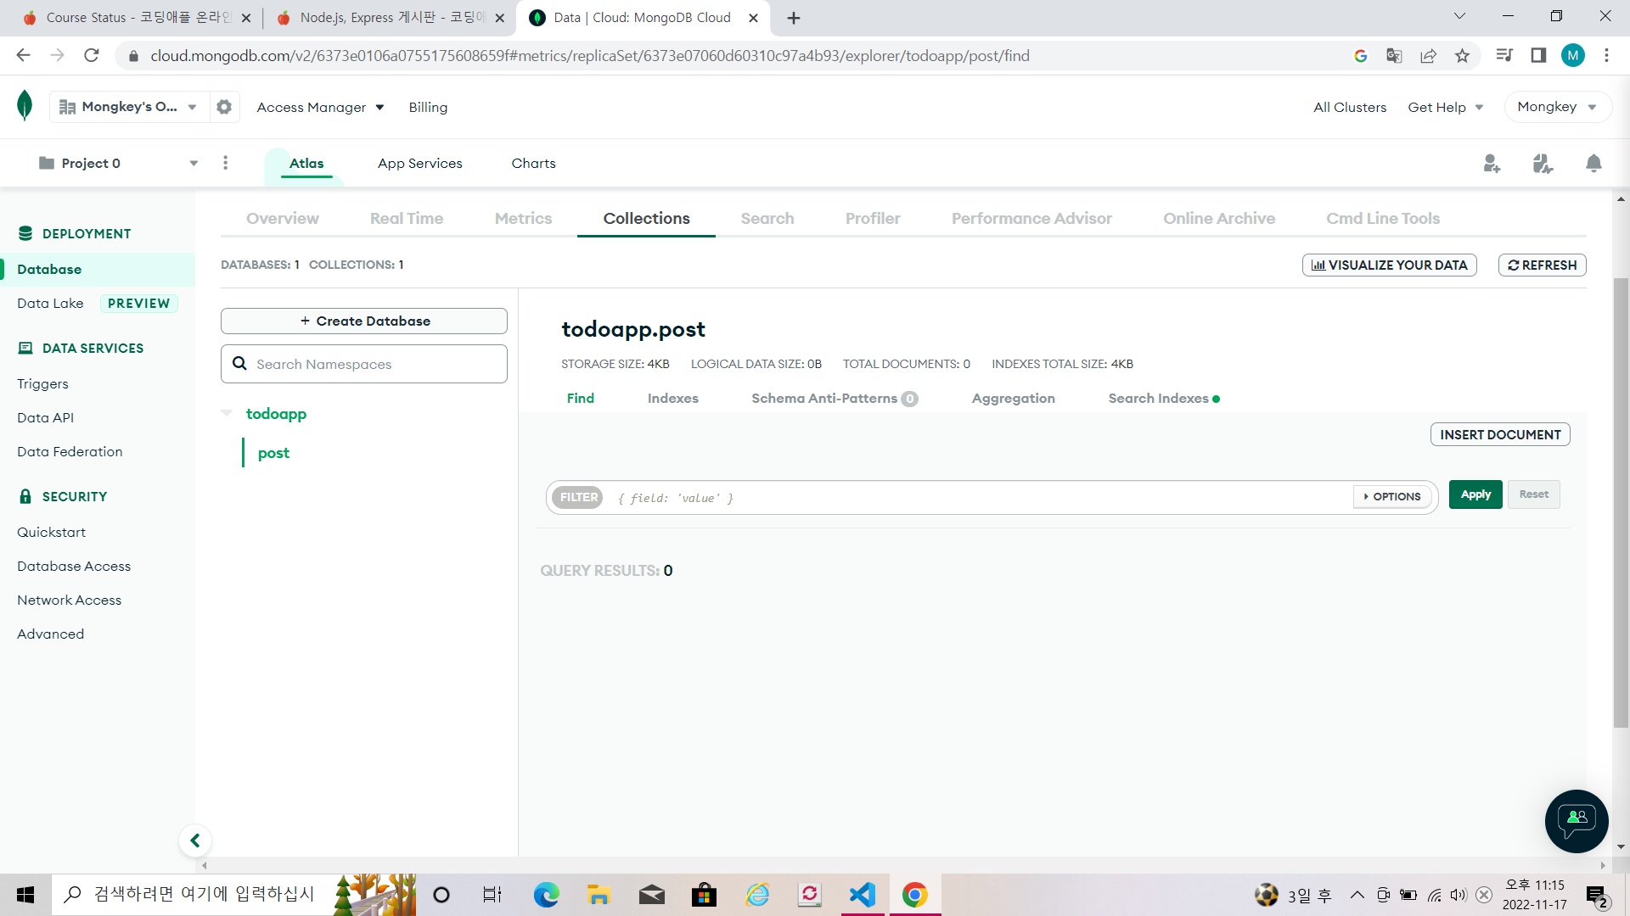Image resolution: width=1630 pixels, height=916 pixels.
Task: Reload the page
Action: coord(92,56)
